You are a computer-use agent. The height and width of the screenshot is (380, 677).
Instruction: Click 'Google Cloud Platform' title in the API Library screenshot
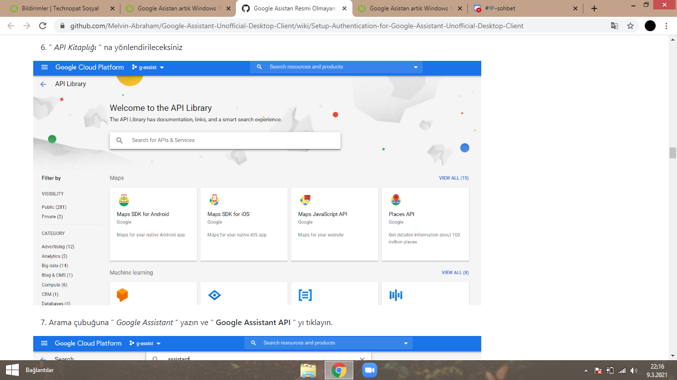coord(90,67)
